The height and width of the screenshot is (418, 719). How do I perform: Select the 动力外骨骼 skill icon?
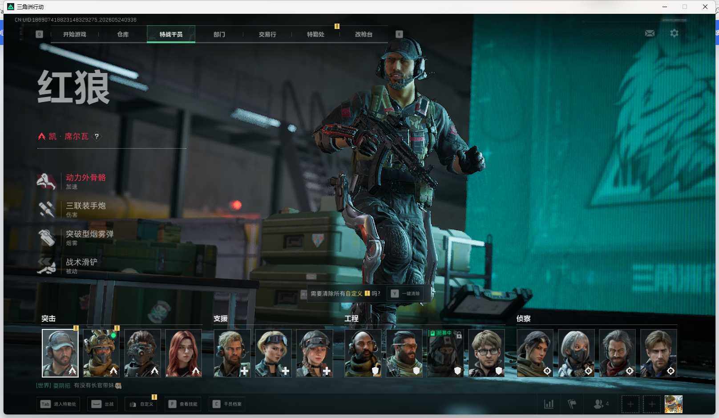click(x=46, y=181)
